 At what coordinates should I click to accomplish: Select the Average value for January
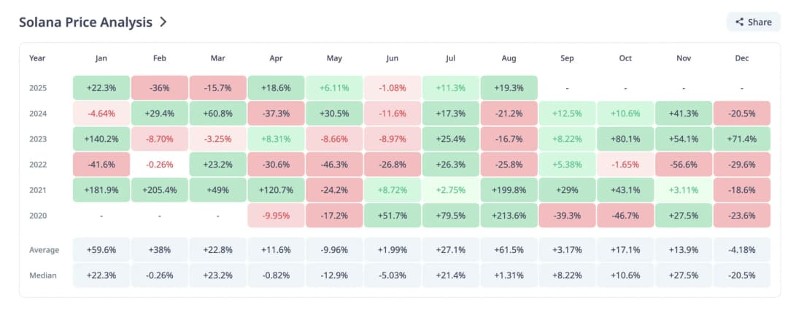(101, 250)
